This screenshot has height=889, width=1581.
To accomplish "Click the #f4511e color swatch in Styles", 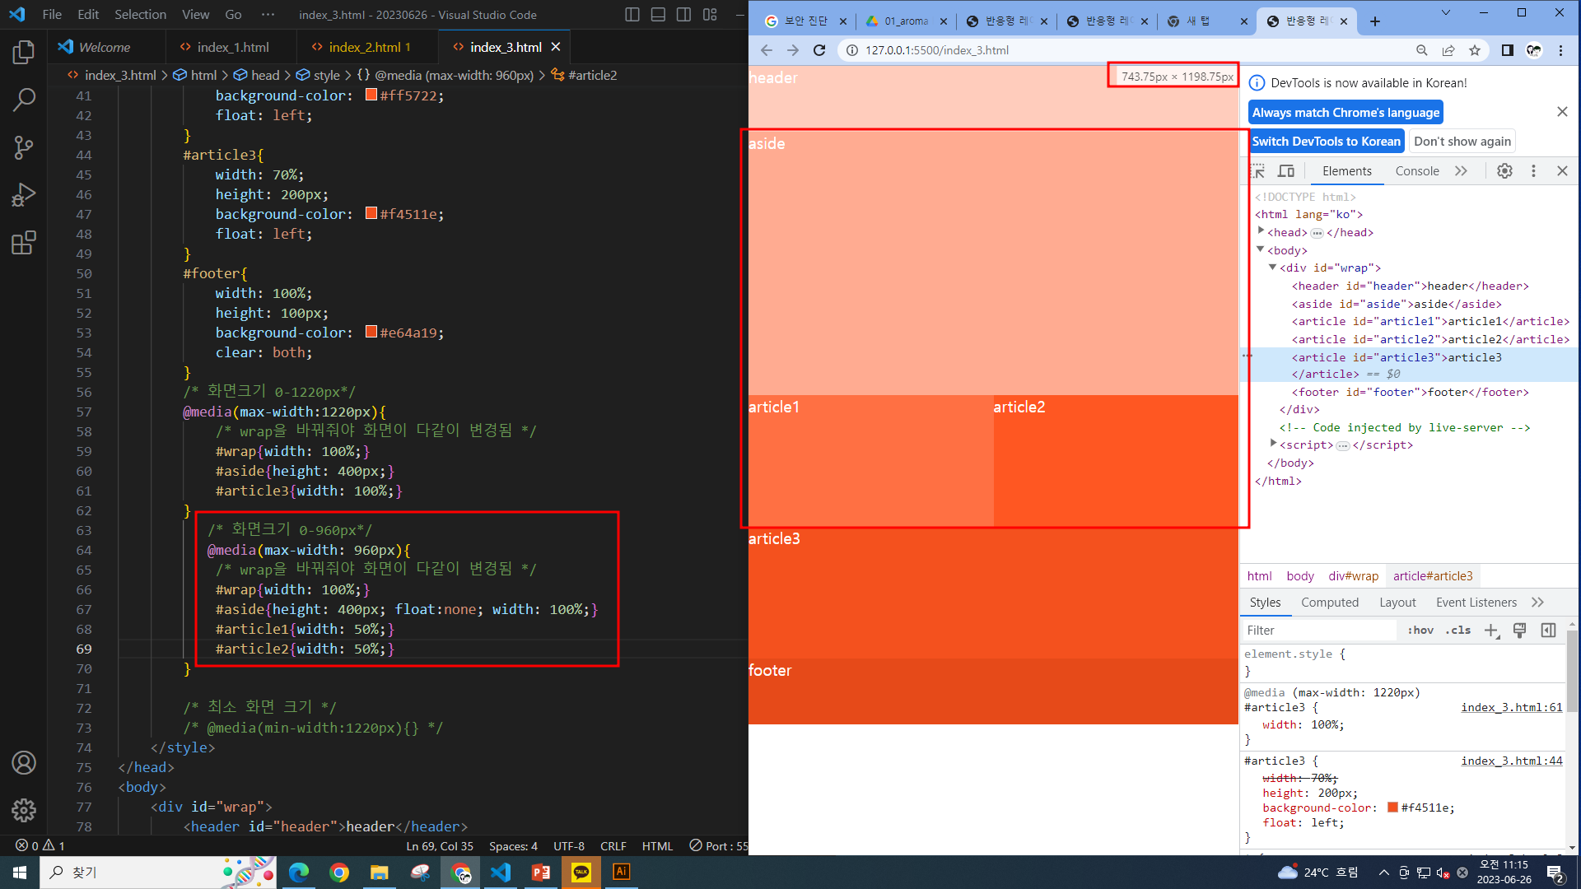I will (x=1392, y=808).
